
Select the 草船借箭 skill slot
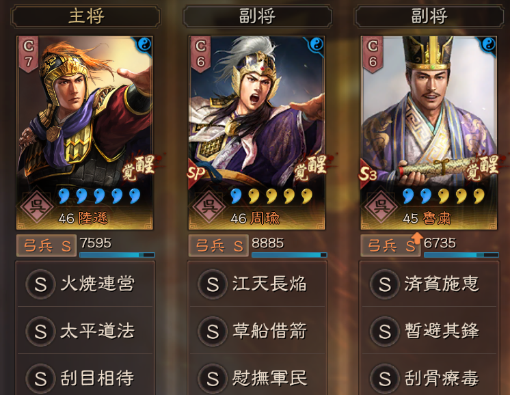257,331
